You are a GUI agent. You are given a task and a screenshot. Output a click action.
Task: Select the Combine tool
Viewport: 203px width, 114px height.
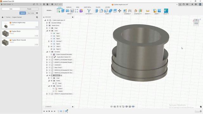coord(110,11)
